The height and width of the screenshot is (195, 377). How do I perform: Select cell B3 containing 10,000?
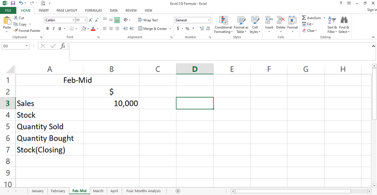pyautogui.click(x=112, y=104)
